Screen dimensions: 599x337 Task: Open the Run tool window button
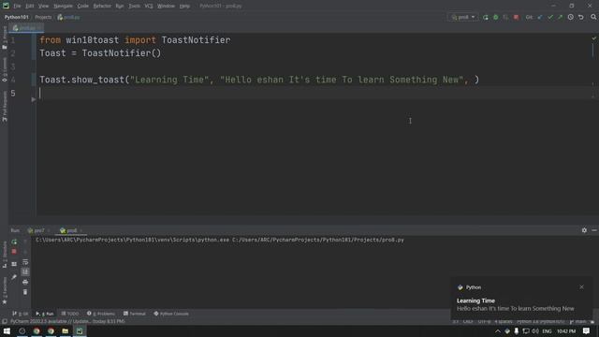click(45, 314)
